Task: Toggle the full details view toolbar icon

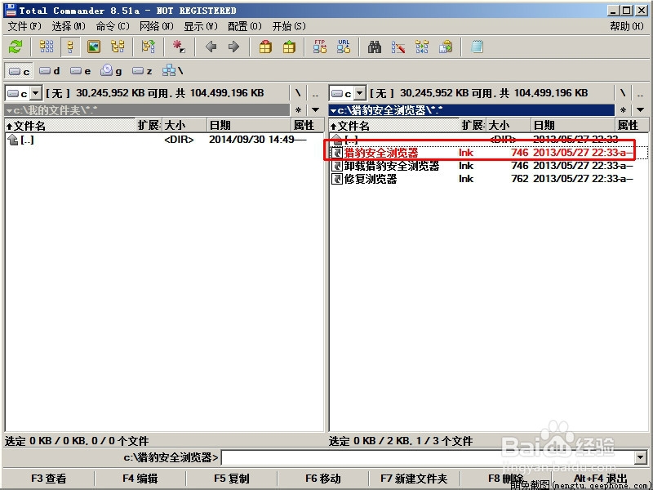Action: point(70,47)
